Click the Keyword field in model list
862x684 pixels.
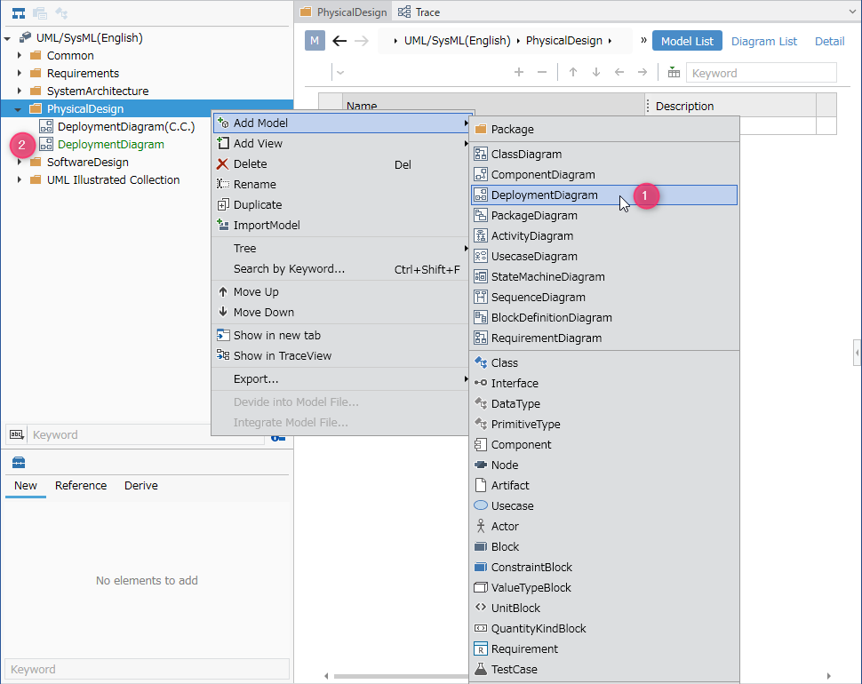(x=762, y=73)
